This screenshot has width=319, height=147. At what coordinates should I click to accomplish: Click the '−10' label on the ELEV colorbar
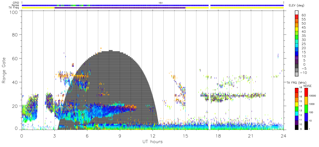coord(304,73)
